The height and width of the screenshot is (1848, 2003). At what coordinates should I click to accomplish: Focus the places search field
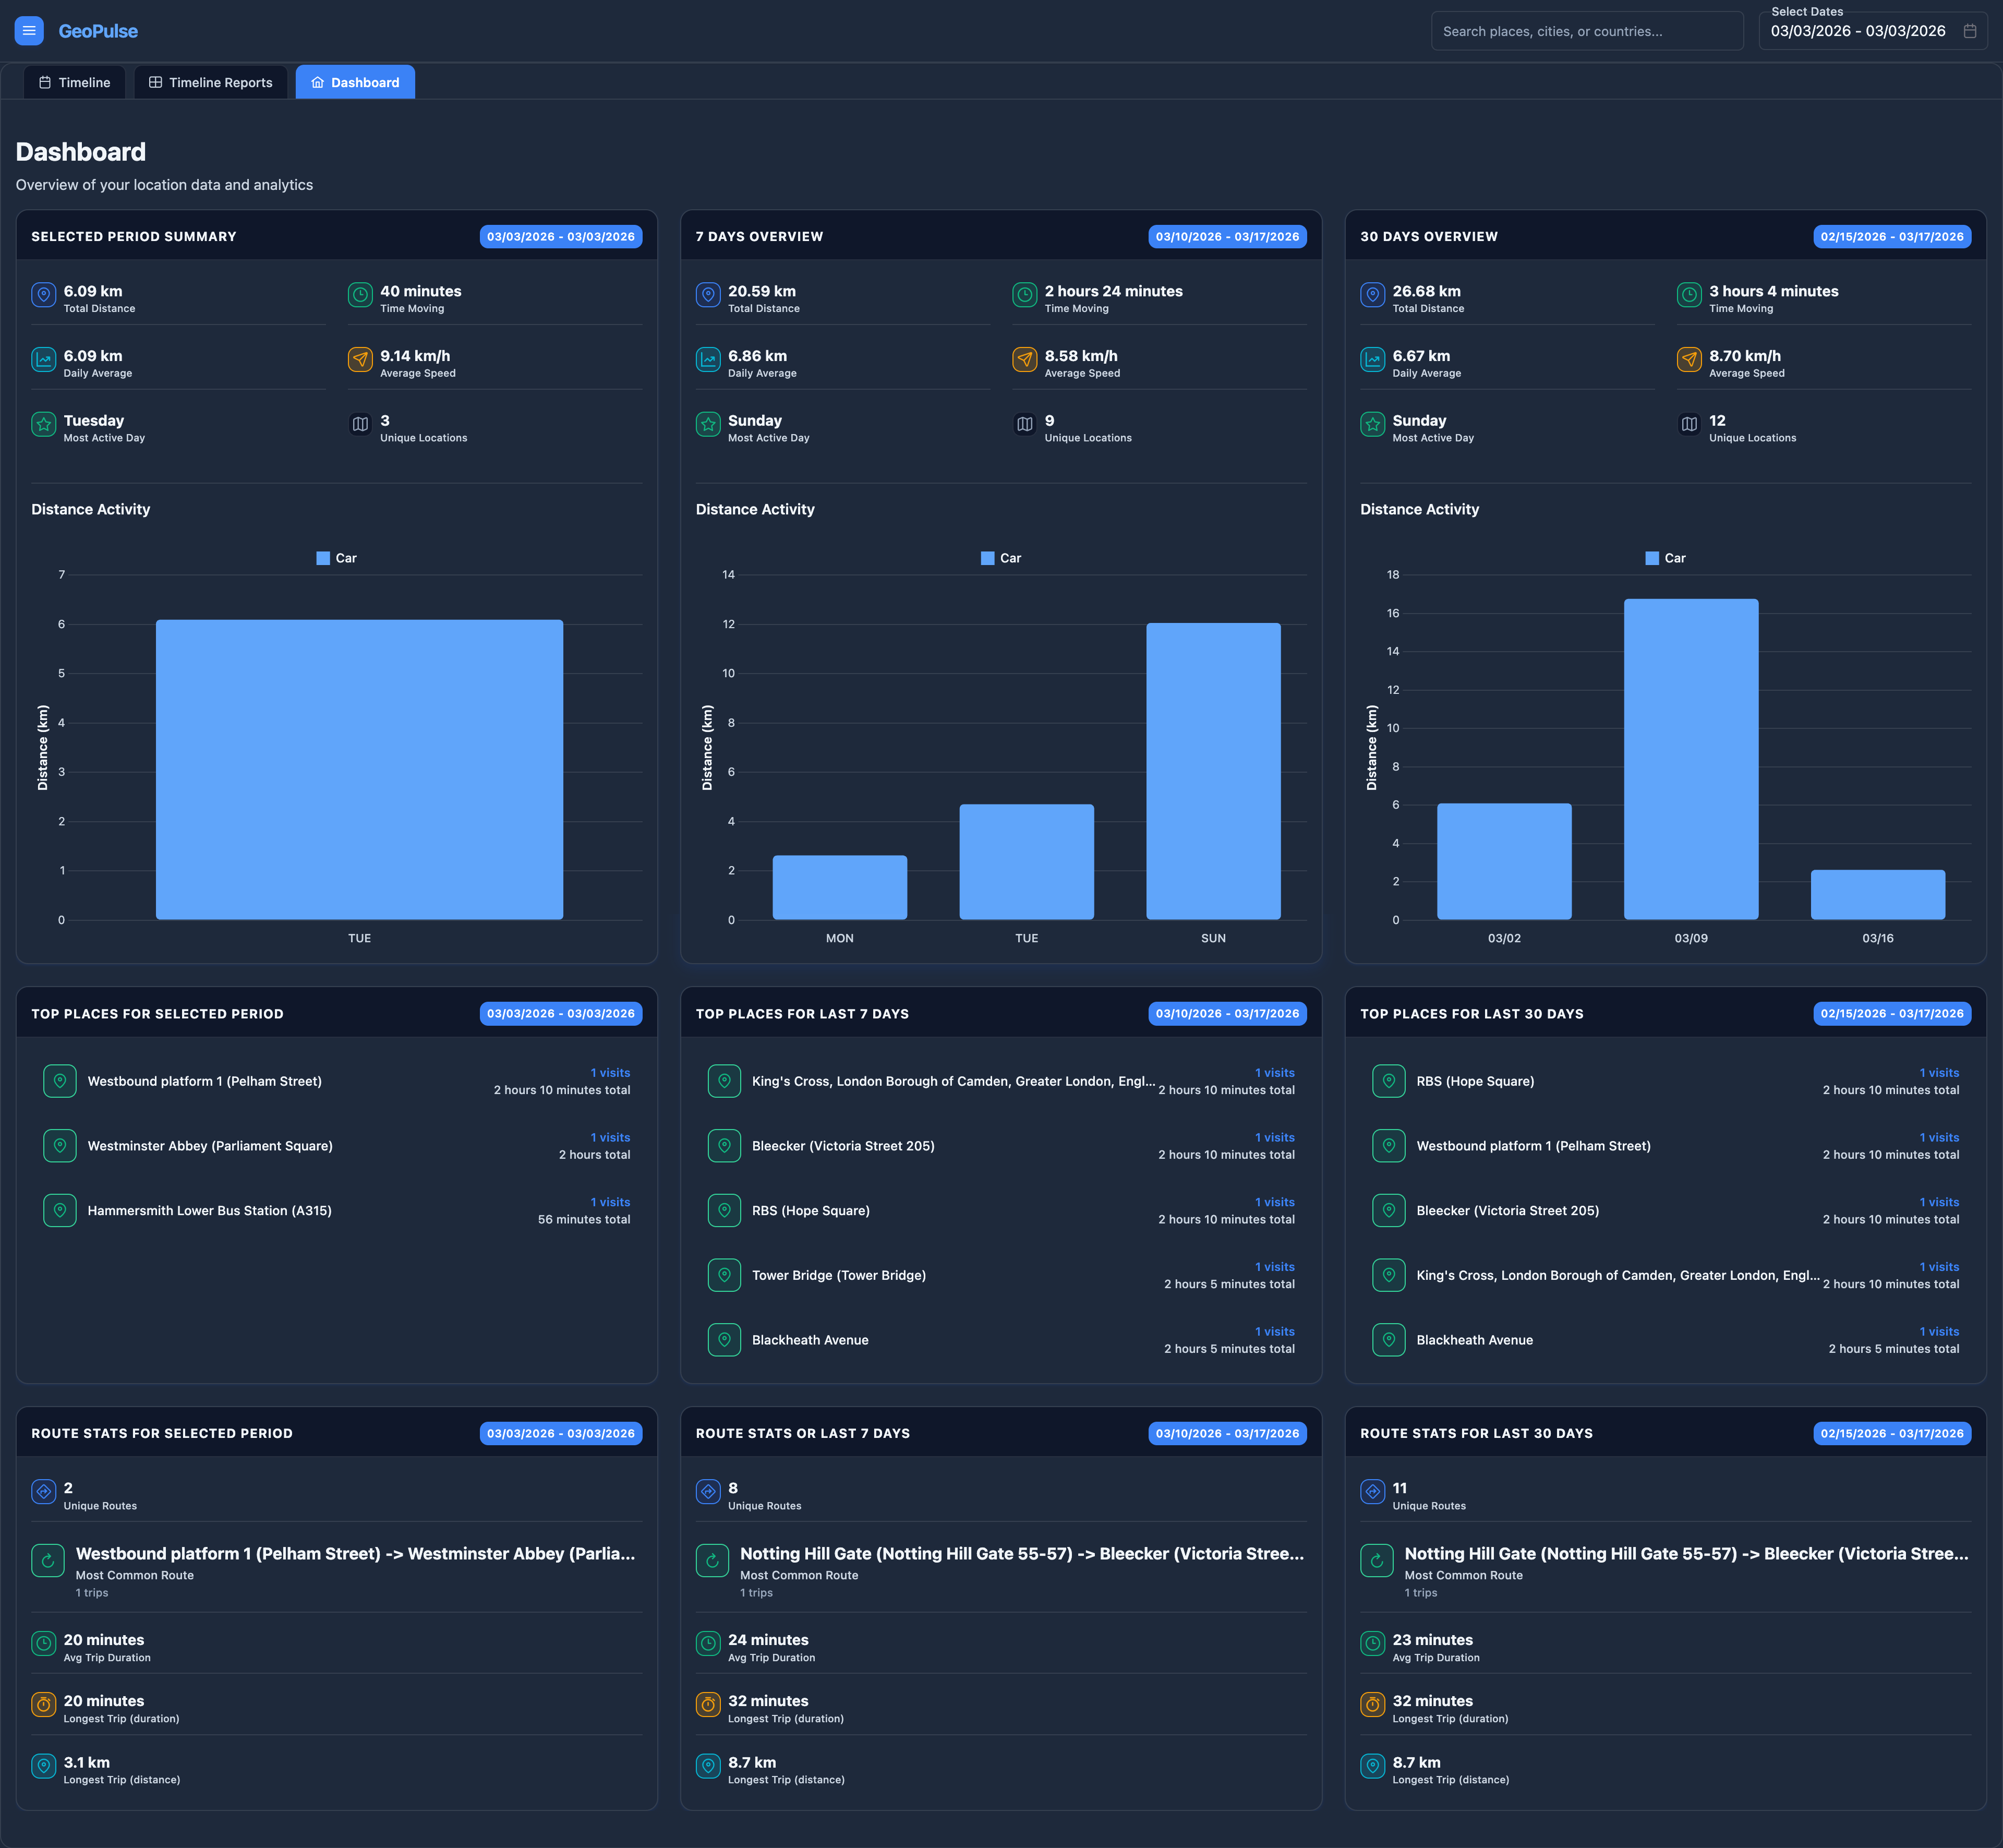pyautogui.click(x=1587, y=31)
